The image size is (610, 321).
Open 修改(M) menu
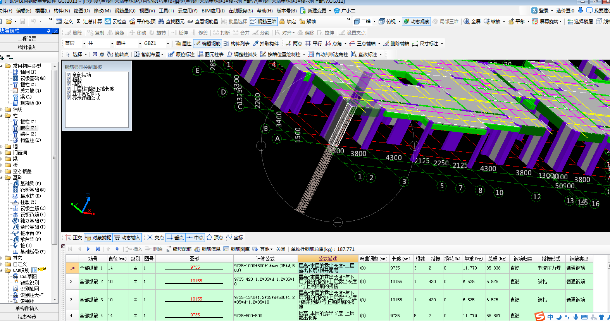(x=102, y=11)
